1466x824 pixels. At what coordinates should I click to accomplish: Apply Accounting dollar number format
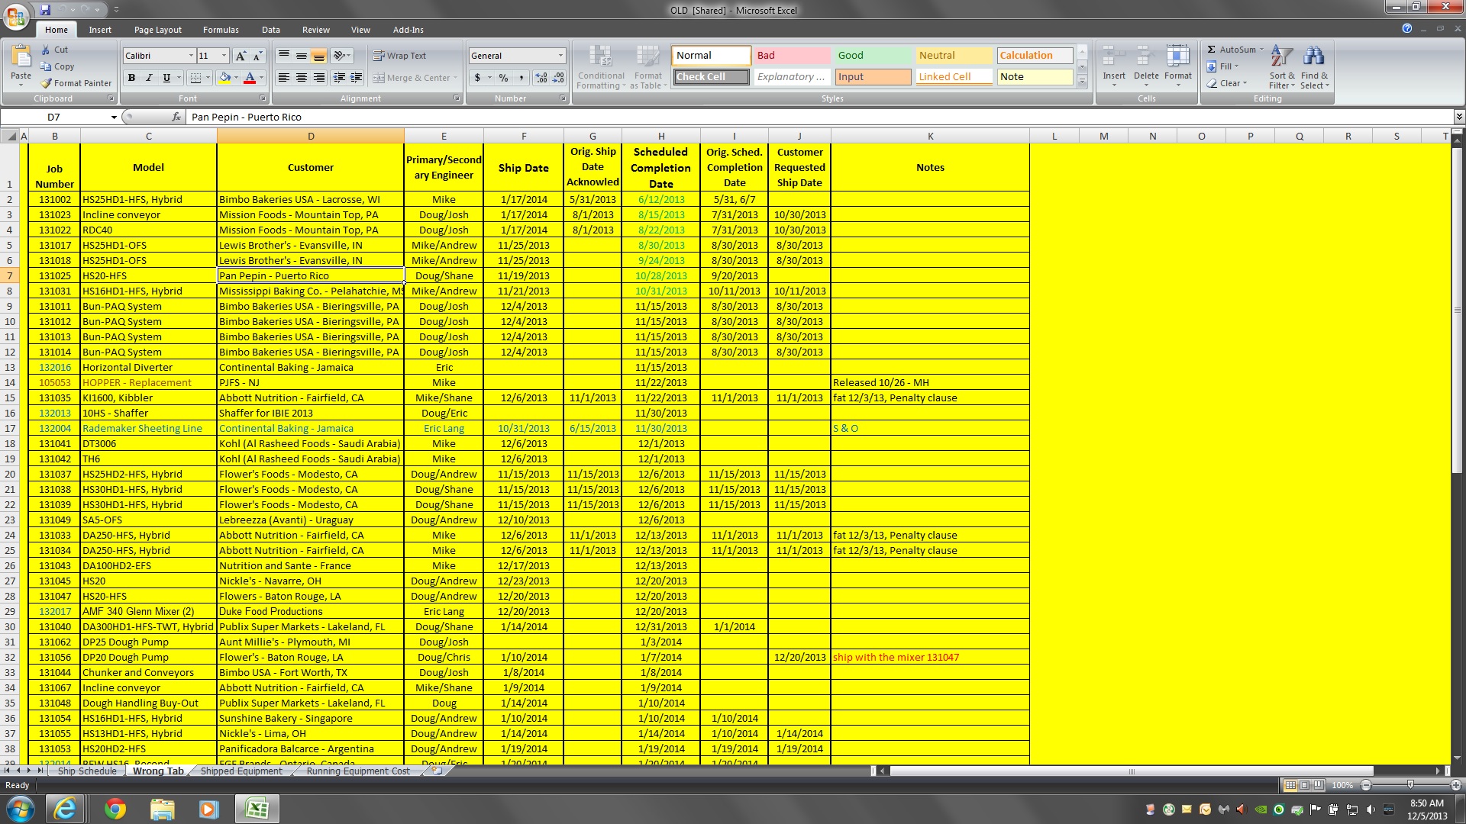pyautogui.click(x=478, y=78)
